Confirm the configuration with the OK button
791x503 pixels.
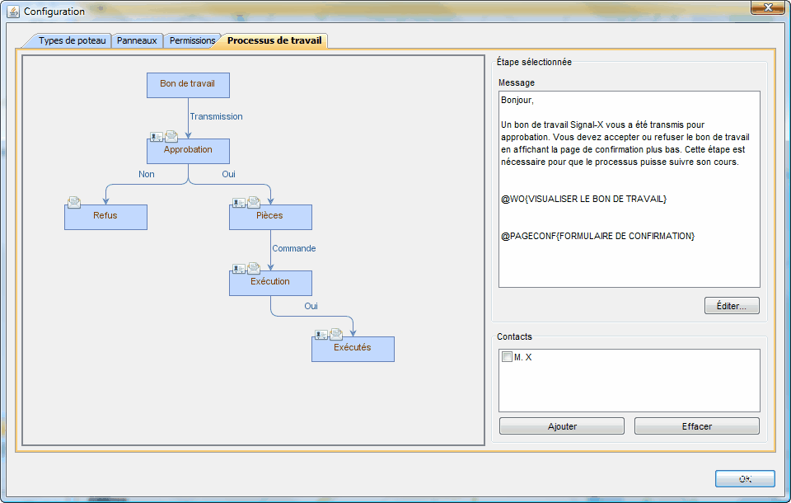(x=745, y=478)
